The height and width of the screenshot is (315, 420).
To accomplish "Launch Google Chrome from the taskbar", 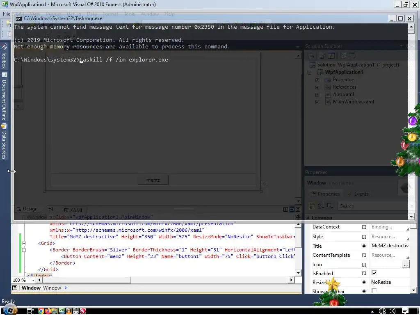I will 41,311.
